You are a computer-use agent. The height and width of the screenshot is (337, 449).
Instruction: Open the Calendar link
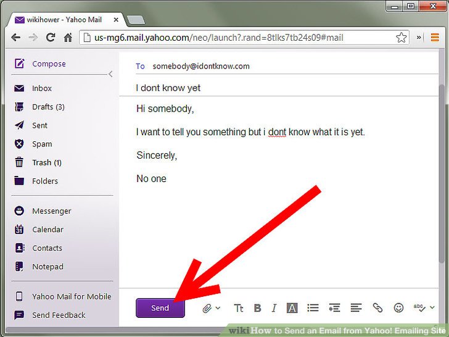click(47, 230)
